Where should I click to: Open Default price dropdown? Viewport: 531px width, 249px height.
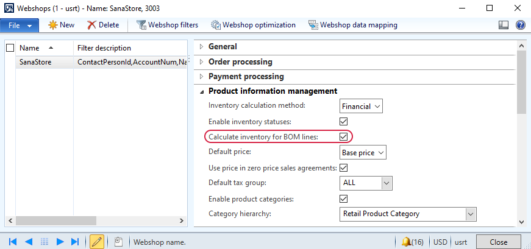363,153
